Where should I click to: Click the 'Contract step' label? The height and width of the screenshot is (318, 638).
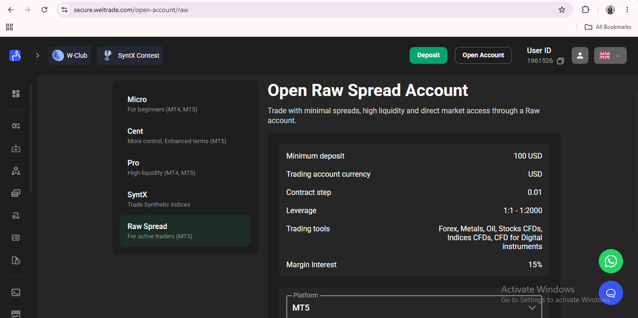pyautogui.click(x=308, y=192)
